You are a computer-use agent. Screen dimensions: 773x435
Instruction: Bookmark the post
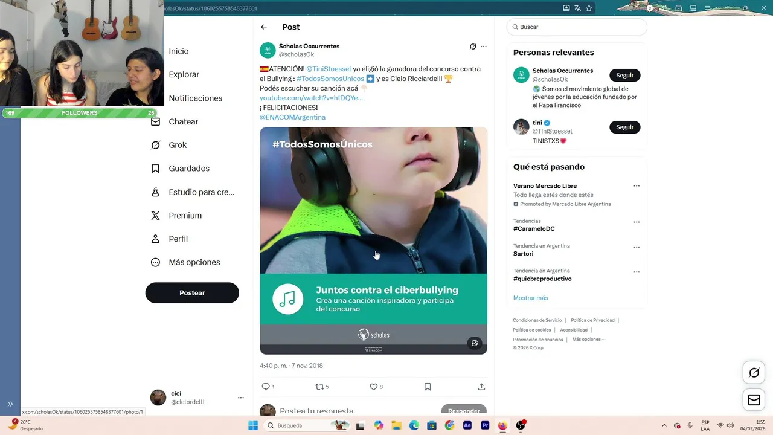(428, 387)
